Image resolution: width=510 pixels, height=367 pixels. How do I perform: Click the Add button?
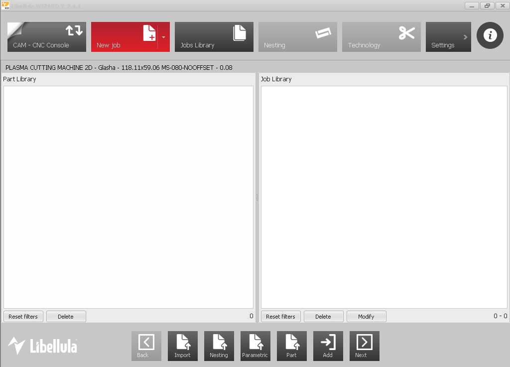tap(328, 346)
